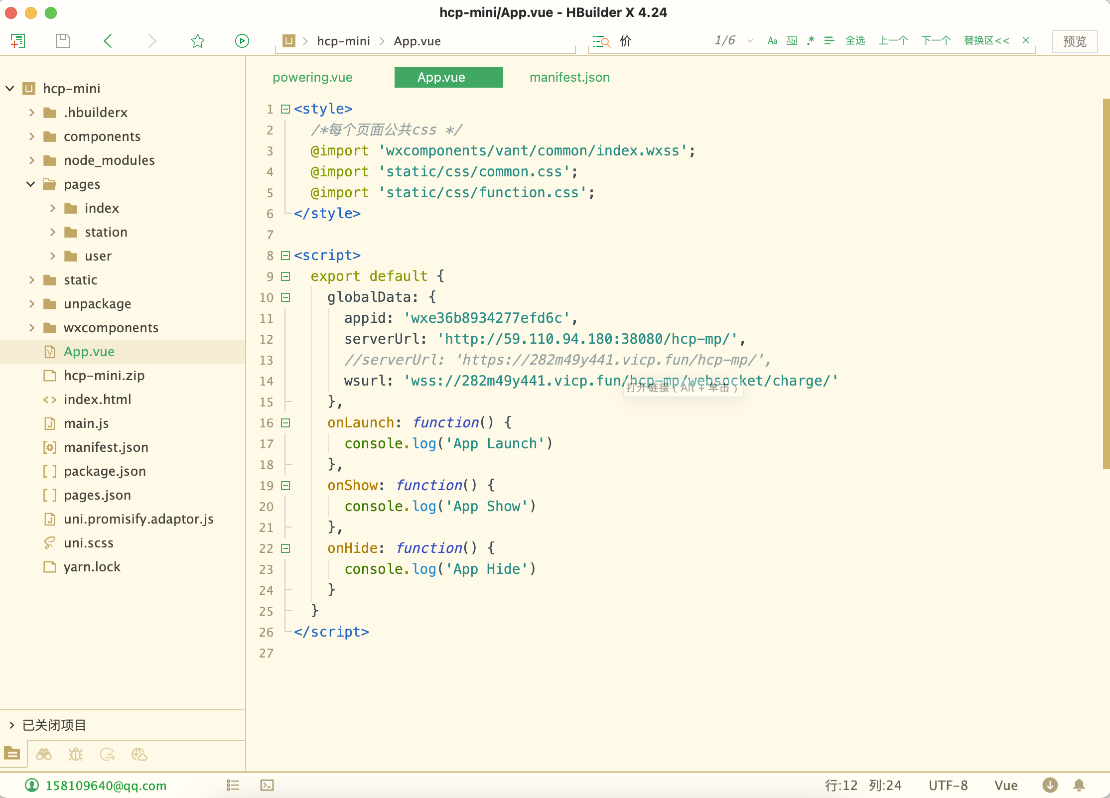The image size is (1110, 798).
Task: Click project icon at breadcrumb start
Action: [x=289, y=40]
